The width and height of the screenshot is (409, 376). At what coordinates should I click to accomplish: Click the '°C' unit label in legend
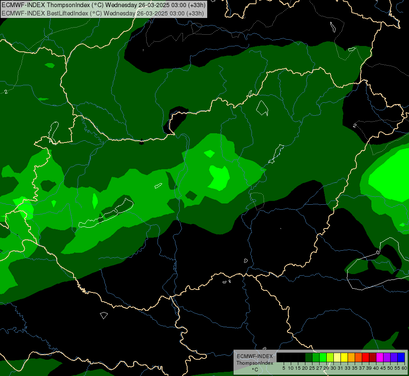click(255, 369)
